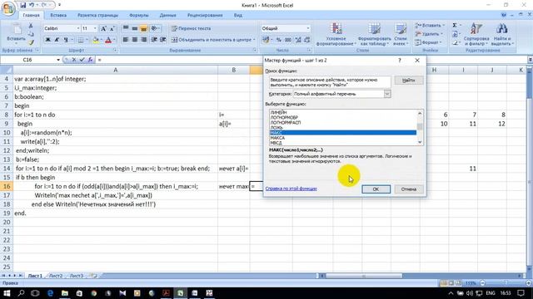The height and width of the screenshot is (299, 533).
Task: Open the Insert cells (Вставить) dropdown
Action: 430,26
